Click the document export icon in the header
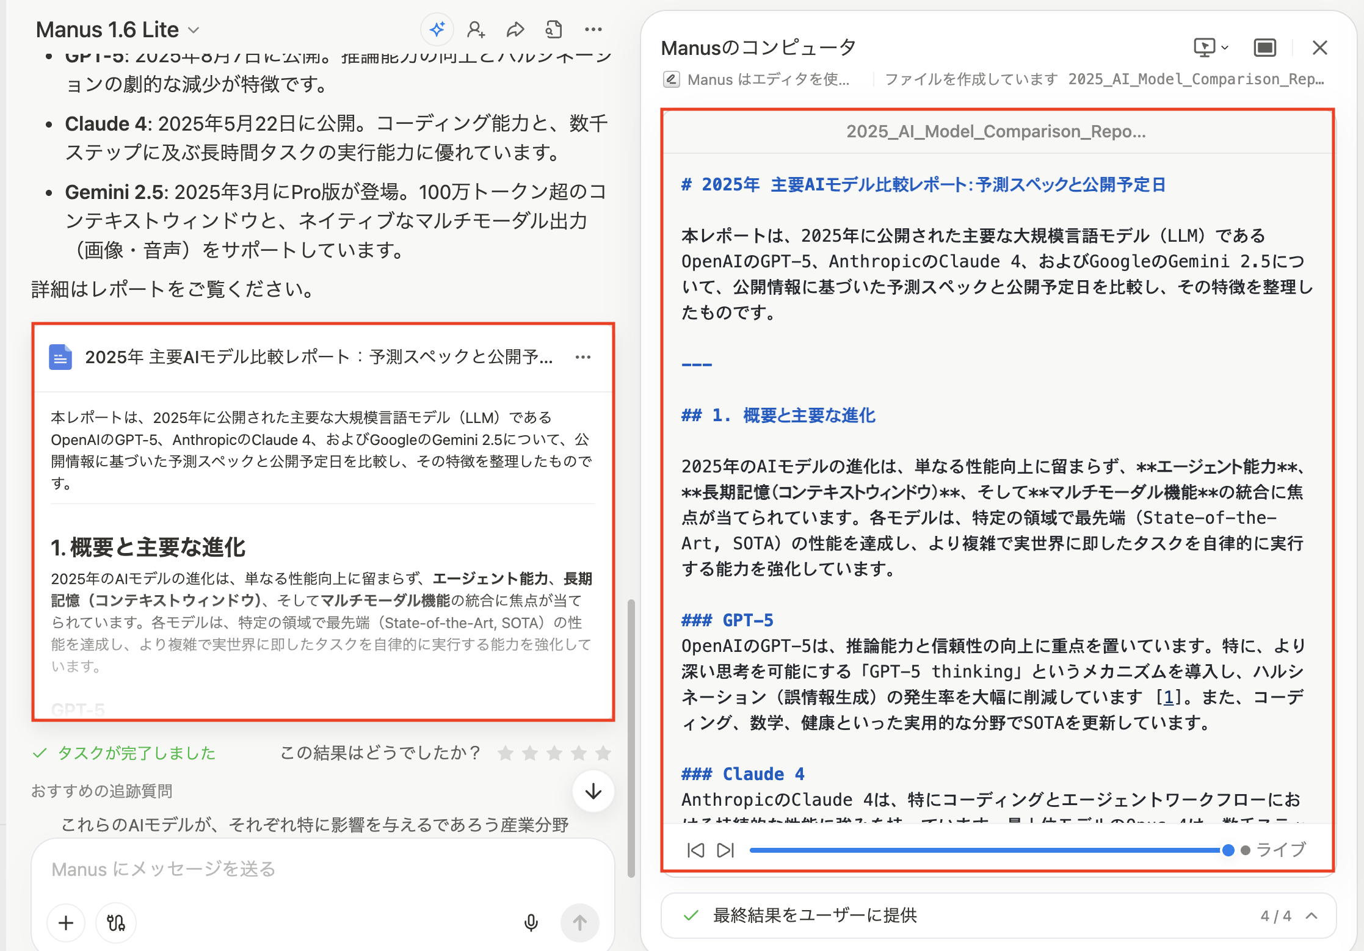Screen dimensions: 1364x951 (x=554, y=29)
